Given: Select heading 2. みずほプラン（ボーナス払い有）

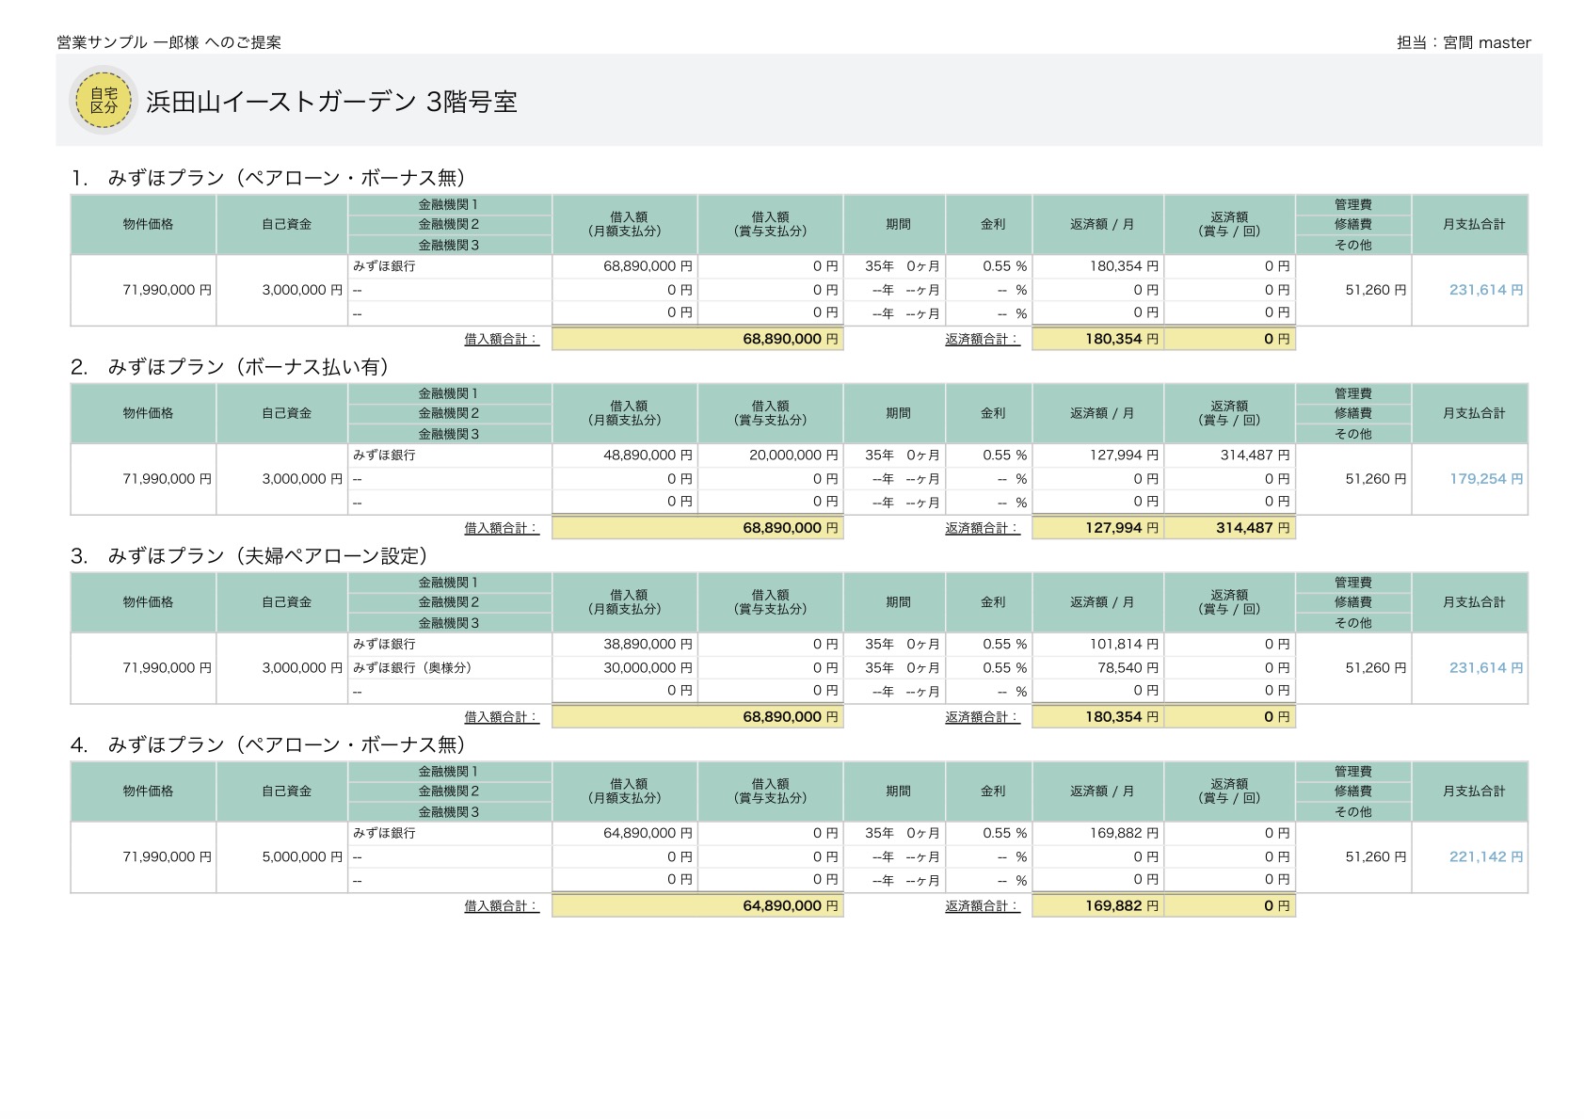Looking at the screenshot, I should pos(230,367).
